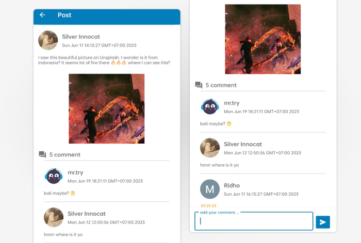Click the Post title in header bar

pos(64,15)
